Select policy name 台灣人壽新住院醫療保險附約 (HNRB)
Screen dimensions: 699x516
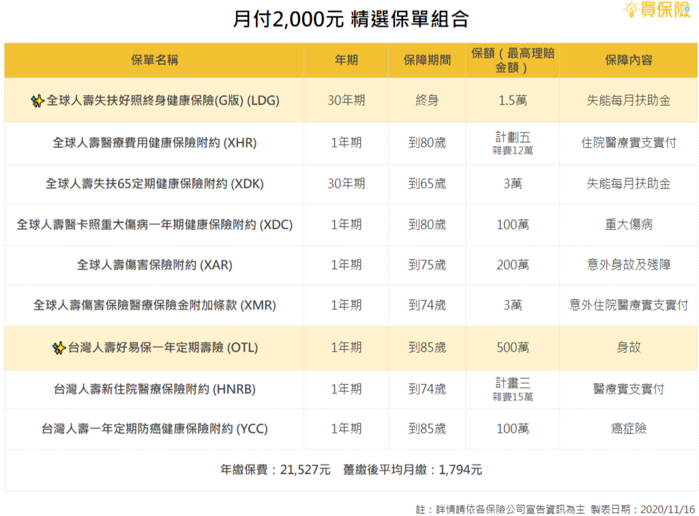[155, 389]
